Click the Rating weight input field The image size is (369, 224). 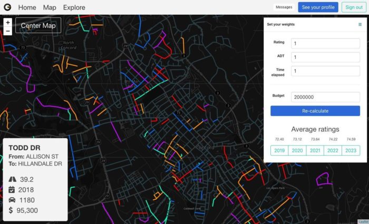tap(325, 43)
